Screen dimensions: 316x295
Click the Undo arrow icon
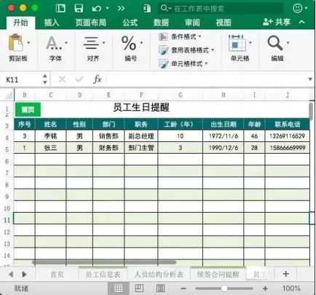97,9
